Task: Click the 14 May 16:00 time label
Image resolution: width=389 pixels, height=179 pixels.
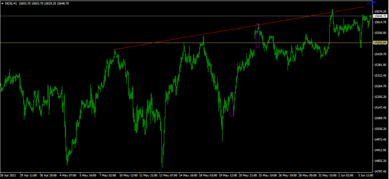Action: (x=189, y=176)
